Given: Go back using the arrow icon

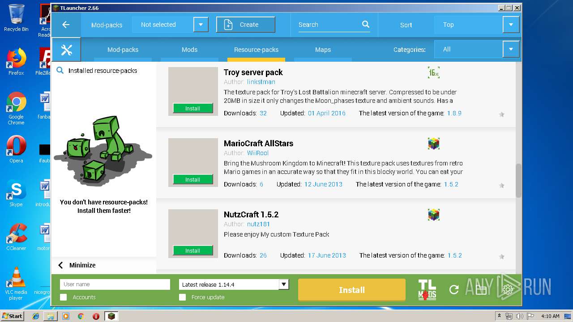Looking at the screenshot, I should point(66,25).
